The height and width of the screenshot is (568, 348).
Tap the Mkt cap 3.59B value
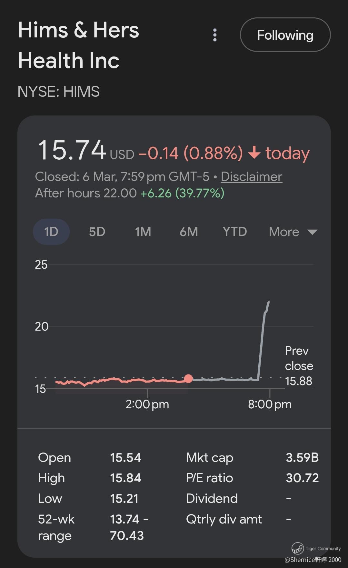pos(302,457)
